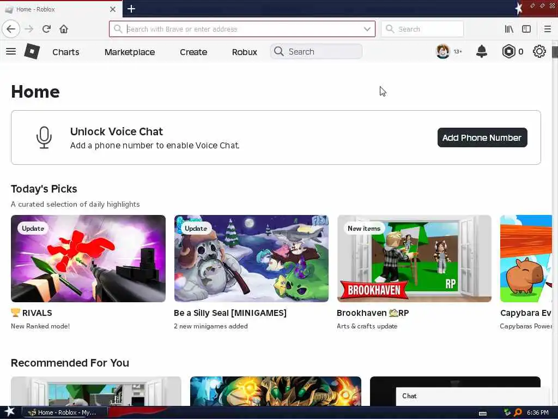
Task: Open the browser home page
Action: (64, 29)
